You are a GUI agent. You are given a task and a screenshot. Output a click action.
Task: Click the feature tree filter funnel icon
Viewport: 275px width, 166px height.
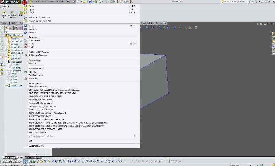tap(7, 32)
